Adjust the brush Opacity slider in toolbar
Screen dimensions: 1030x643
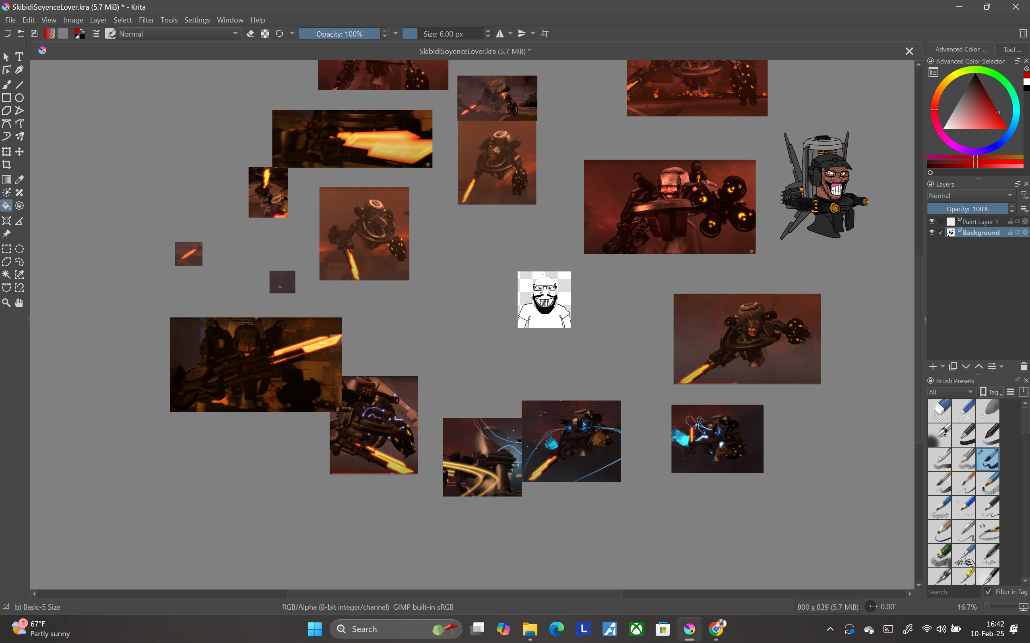339,34
